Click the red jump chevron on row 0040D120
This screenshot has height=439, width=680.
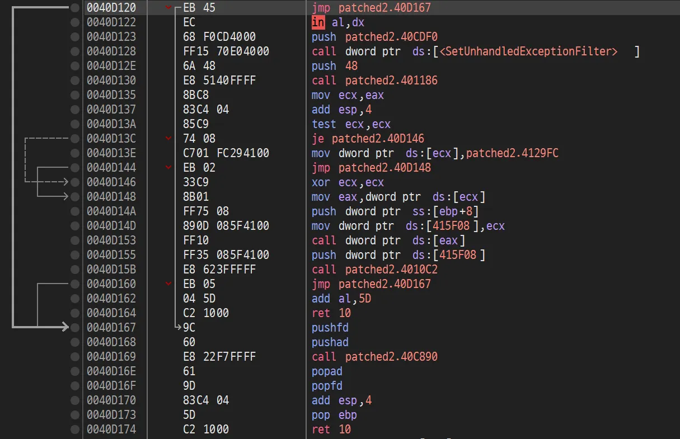(169, 8)
